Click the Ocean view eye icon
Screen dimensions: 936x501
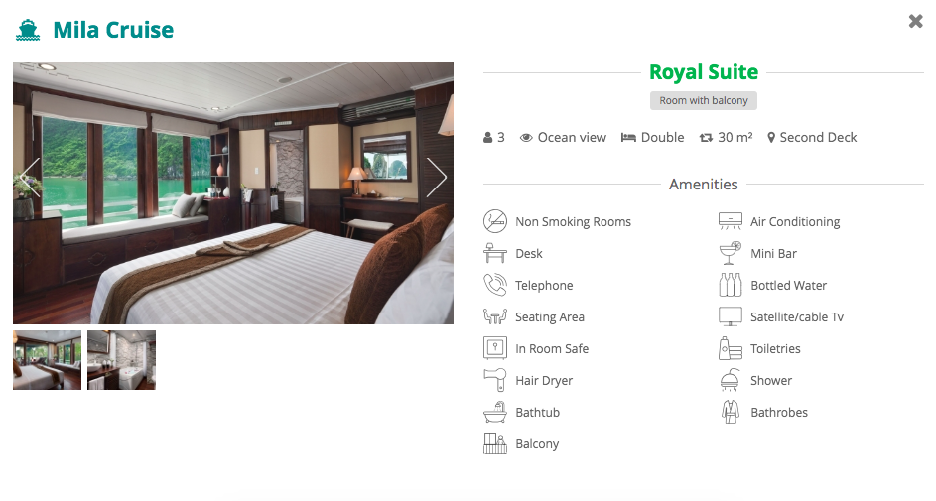[526, 138]
